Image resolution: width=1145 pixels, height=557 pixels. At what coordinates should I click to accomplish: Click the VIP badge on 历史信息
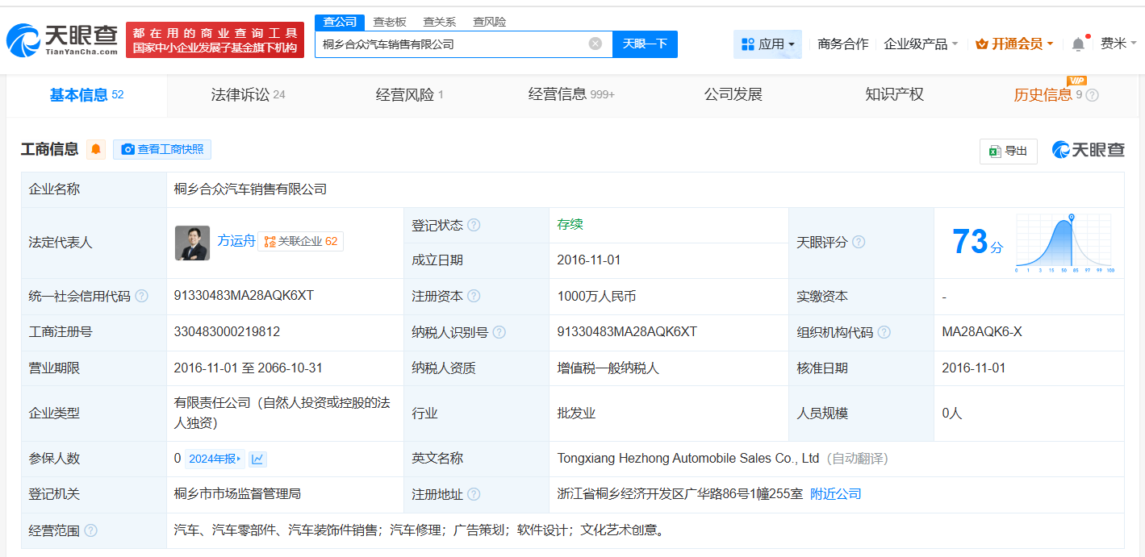[1077, 81]
